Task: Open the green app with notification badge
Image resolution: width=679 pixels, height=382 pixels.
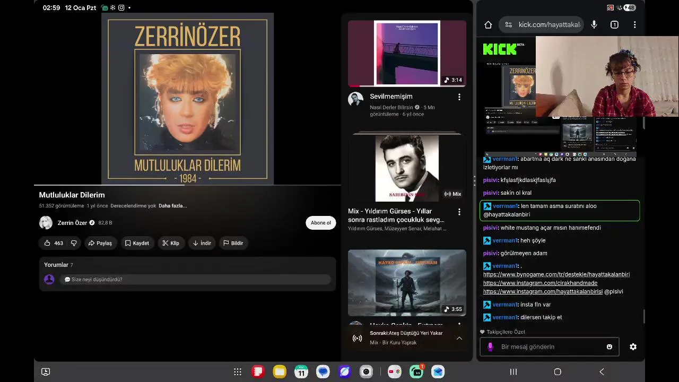Action: point(416,372)
